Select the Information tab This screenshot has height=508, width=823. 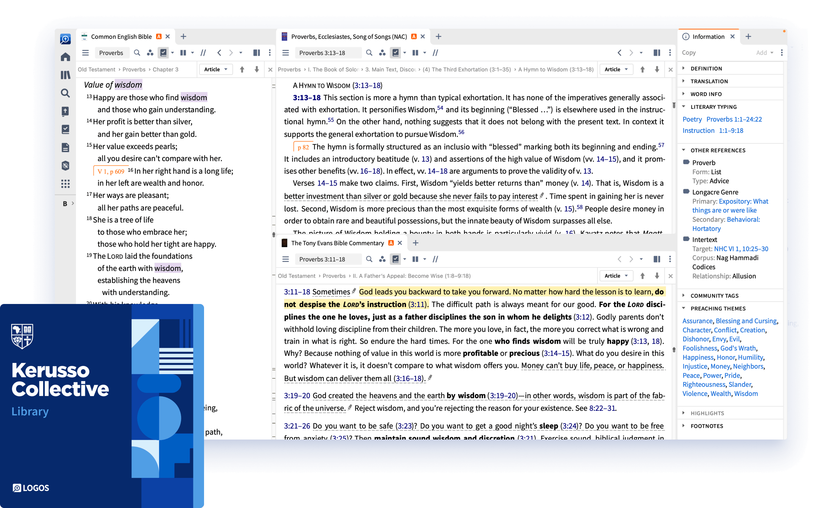pos(708,37)
